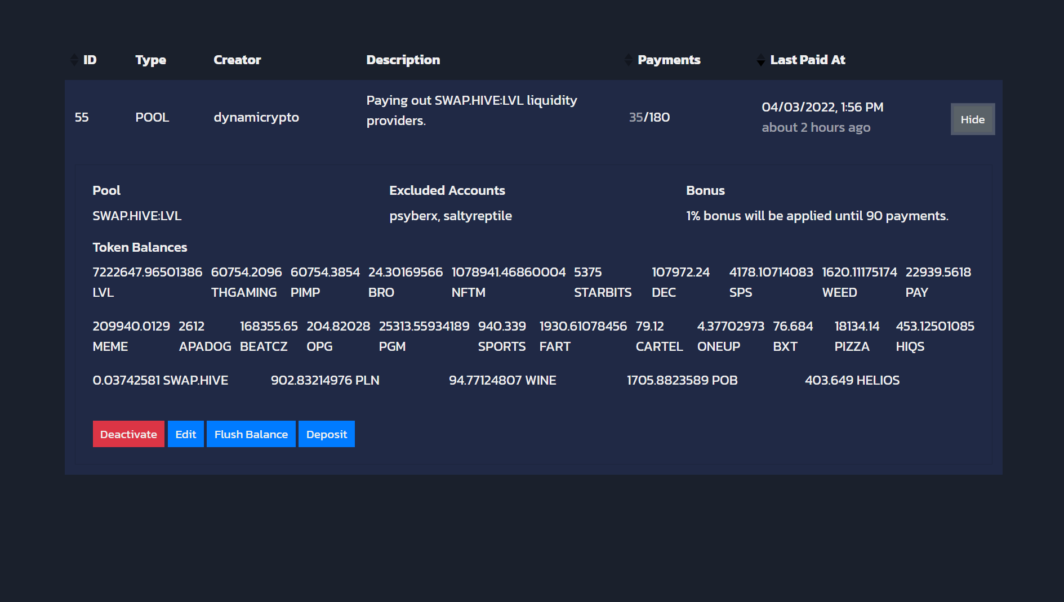Click the ID column sort icon

(73, 59)
